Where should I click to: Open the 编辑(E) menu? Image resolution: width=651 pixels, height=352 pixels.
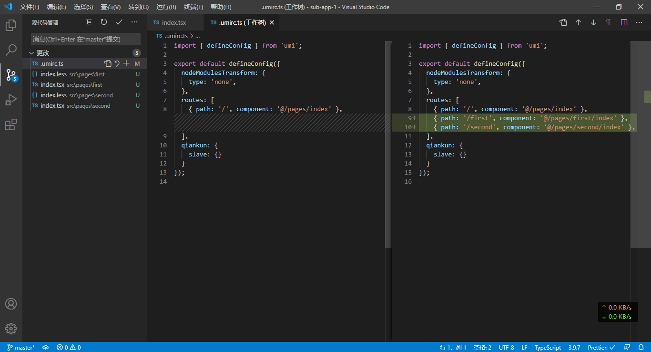point(56,7)
